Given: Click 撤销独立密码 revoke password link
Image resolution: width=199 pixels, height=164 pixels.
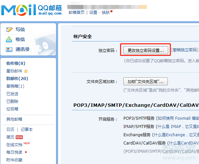Looking at the screenshot, I should click(x=184, y=50).
